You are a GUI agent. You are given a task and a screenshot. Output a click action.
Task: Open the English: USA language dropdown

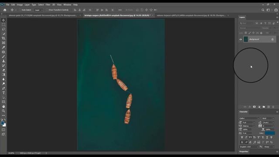pos(248,147)
